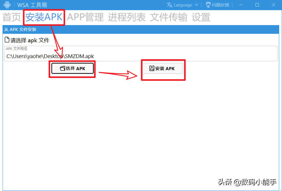282x191 pixels.
Task: Click the translate language icon
Action: (x=169, y=5)
